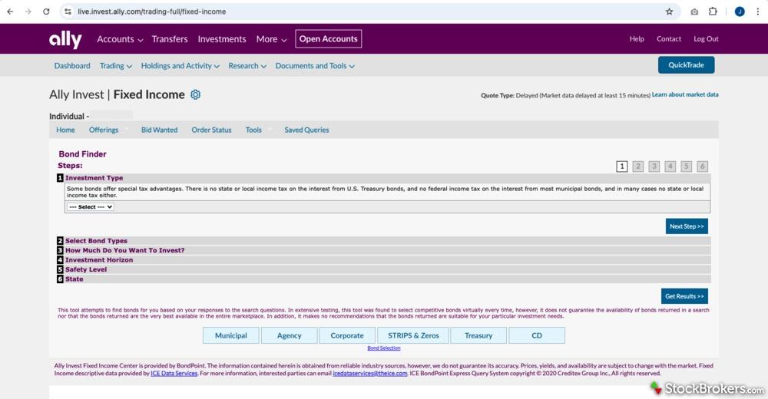Select the Municipal bond type button
Screen dimensions: 768x399
(x=230, y=335)
